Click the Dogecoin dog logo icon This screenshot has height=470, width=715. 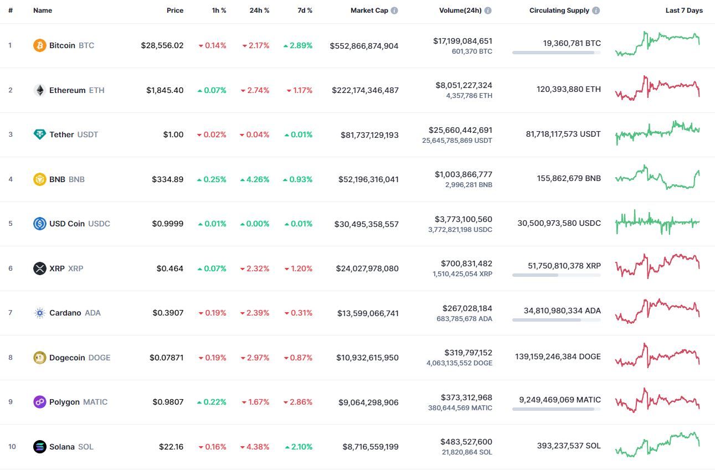[39, 358]
